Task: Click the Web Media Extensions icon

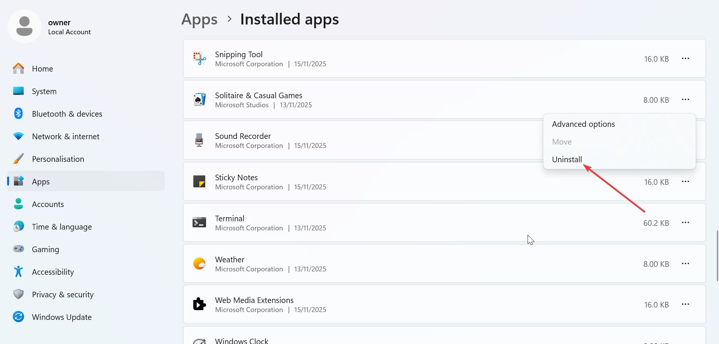Action: click(199, 304)
